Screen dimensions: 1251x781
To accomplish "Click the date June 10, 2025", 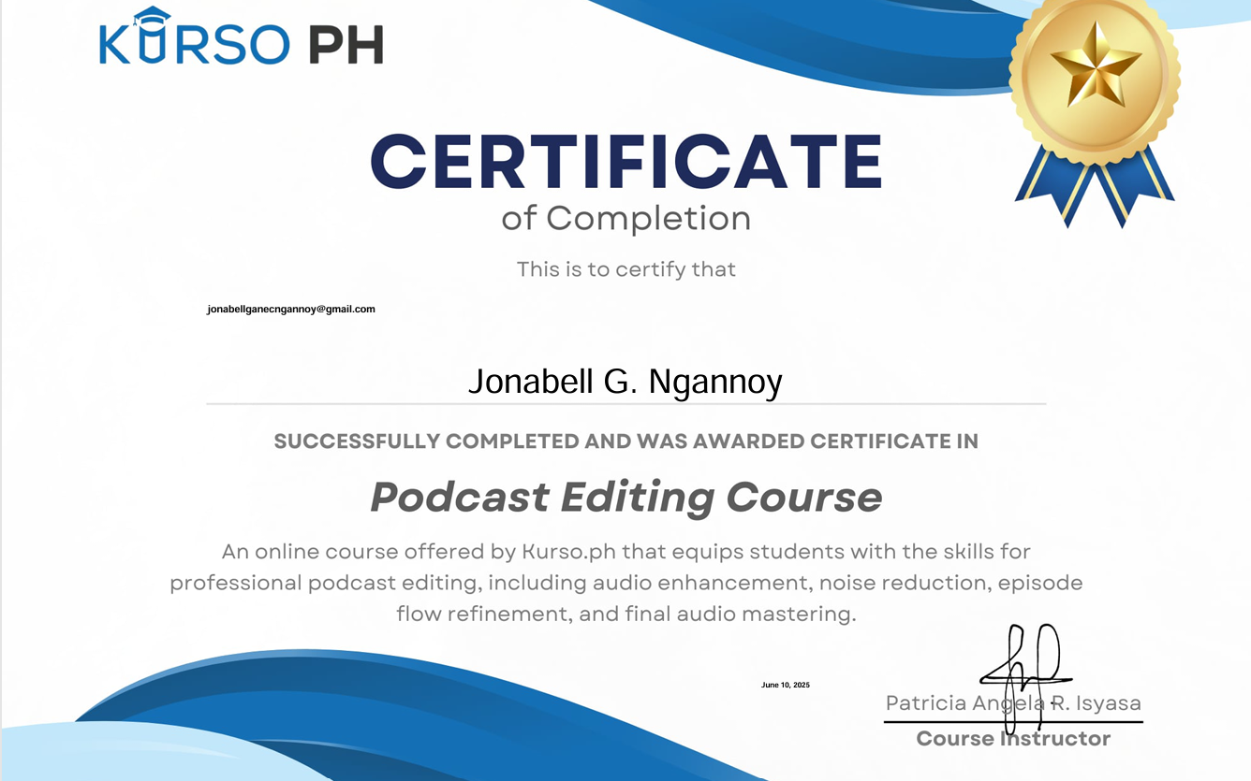I will [786, 684].
